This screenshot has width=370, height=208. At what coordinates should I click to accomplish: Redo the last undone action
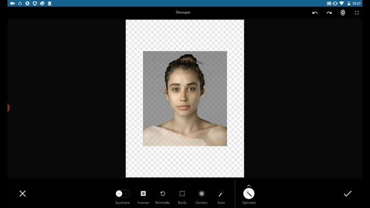(329, 13)
